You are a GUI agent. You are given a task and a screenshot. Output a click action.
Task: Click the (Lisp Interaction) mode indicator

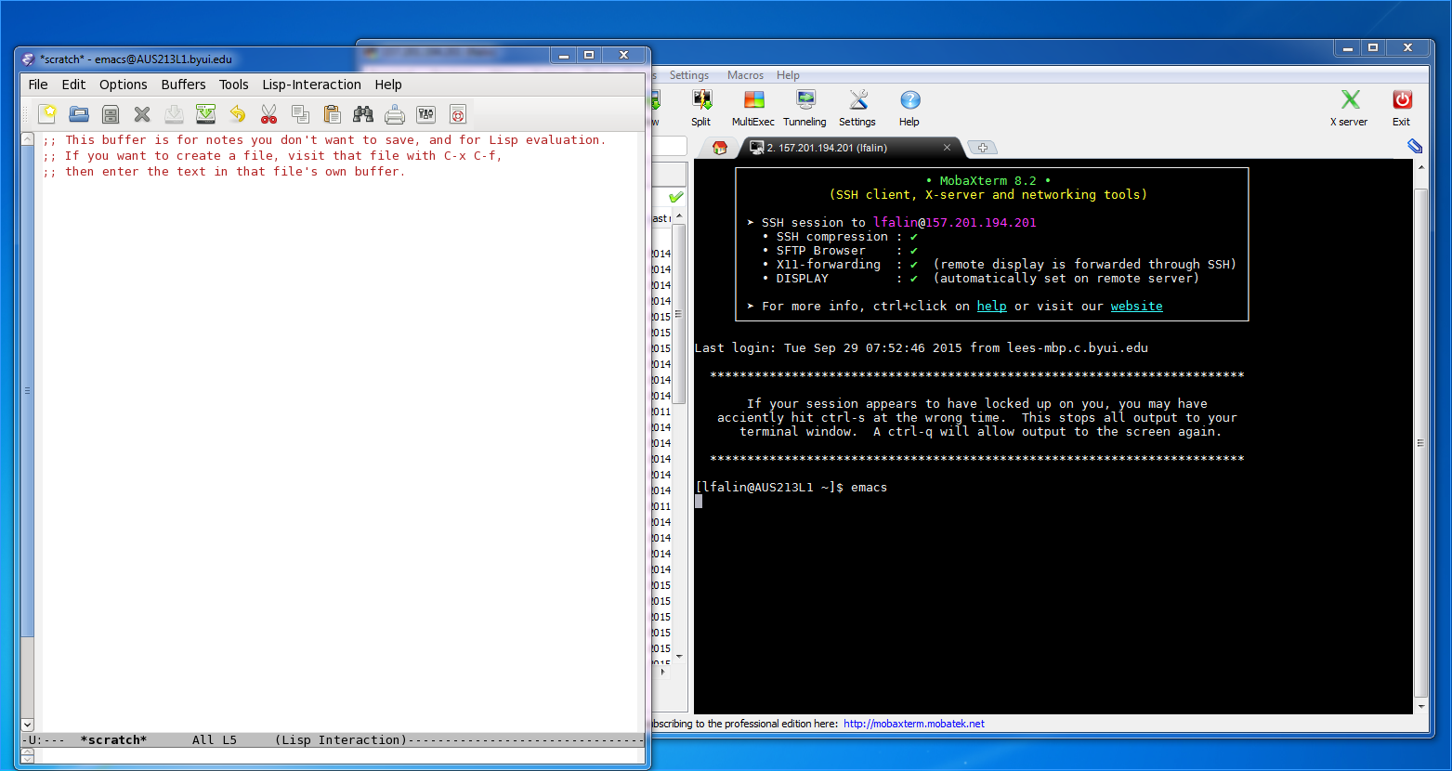(341, 740)
